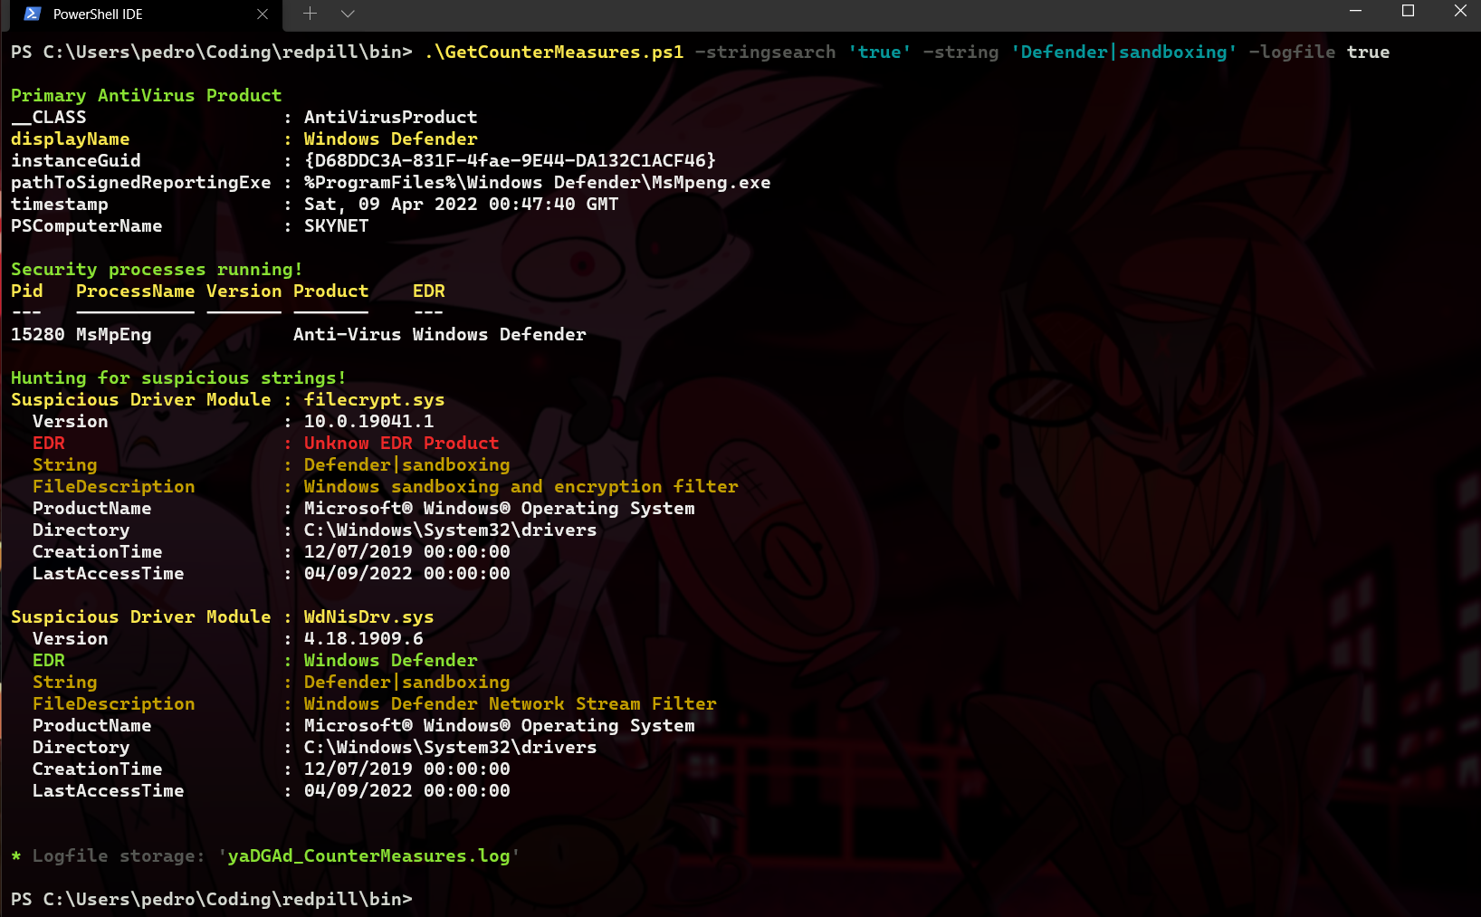The height and width of the screenshot is (917, 1481).
Task: Click the MsMpeng.exe path value
Action: click(537, 182)
